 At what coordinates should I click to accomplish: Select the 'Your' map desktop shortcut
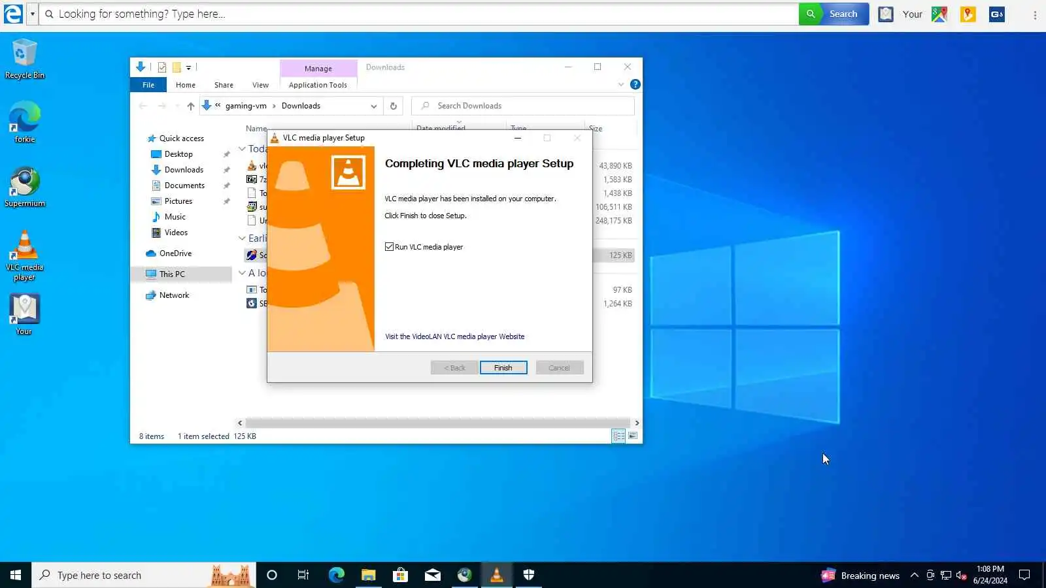(x=25, y=314)
